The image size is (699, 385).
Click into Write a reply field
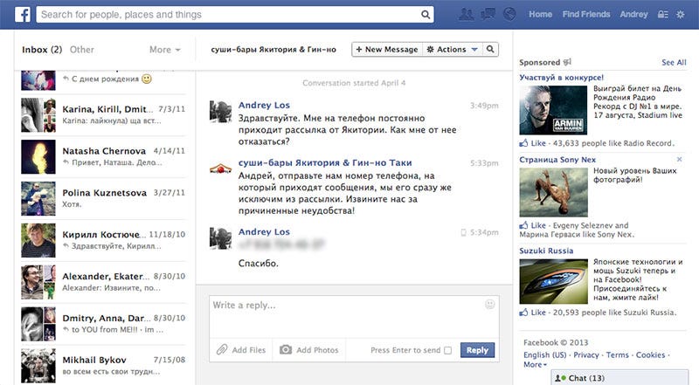coord(354,317)
